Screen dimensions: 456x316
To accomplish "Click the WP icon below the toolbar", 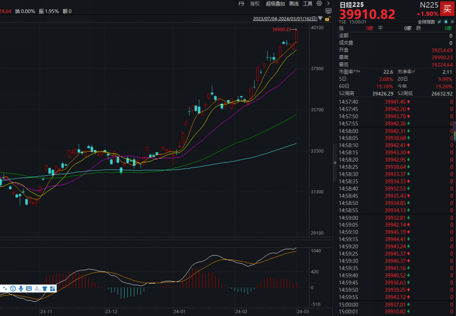I will click(328, 10).
